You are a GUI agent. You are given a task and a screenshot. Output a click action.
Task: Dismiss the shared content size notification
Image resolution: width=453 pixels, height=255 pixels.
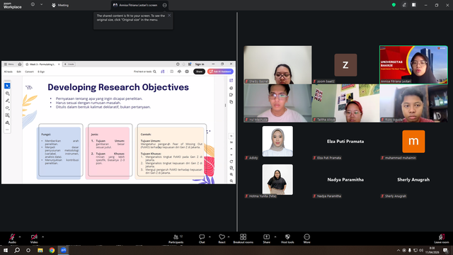(169, 16)
